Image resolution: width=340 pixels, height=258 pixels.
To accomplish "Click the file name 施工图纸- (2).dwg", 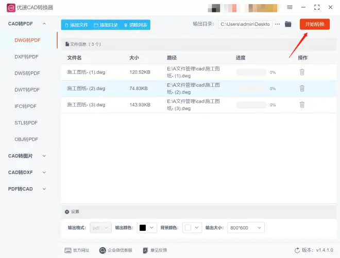I will pyautogui.click(x=87, y=88).
